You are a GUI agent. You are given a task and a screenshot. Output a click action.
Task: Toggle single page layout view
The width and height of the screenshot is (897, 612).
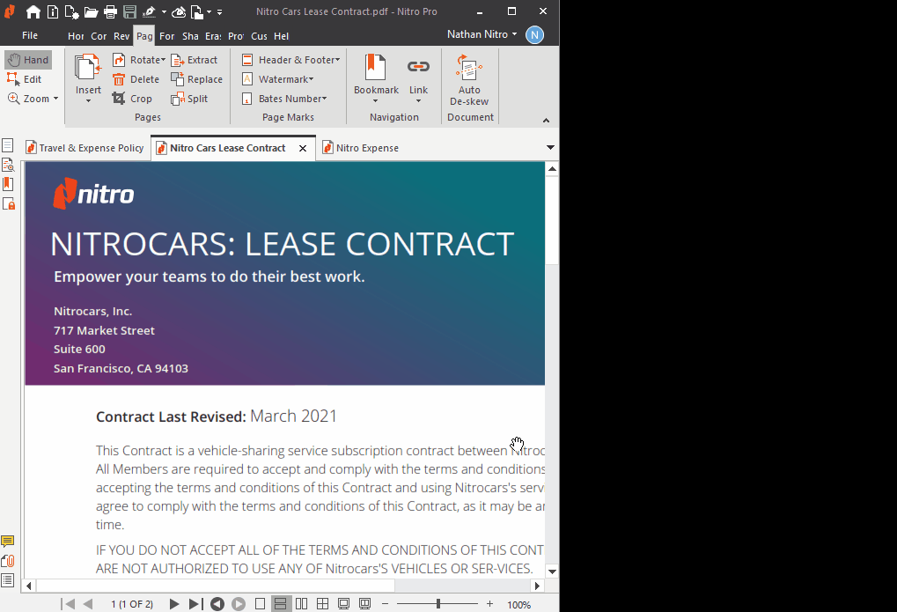tap(260, 603)
